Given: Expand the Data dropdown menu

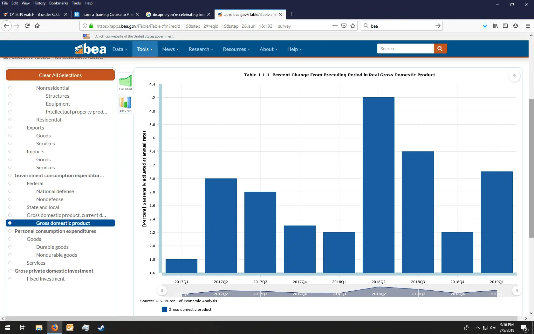Looking at the screenshot, I should point(120,49).
